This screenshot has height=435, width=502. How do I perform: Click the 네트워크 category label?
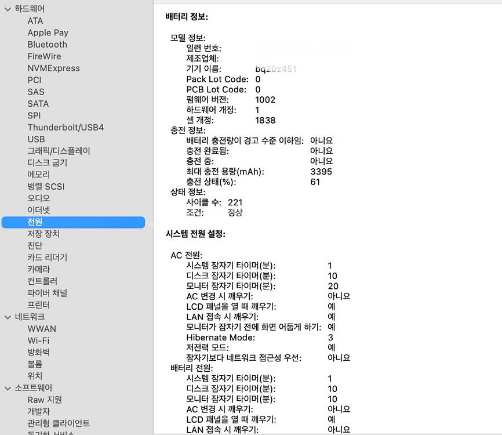click(30, 317)
